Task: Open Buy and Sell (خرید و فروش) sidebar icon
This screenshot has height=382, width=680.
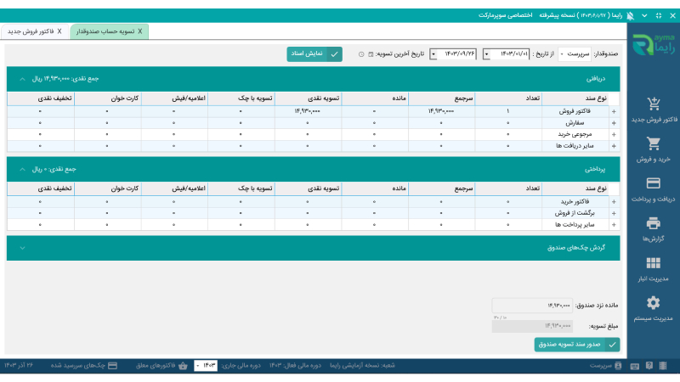Action: click(653, 143)
